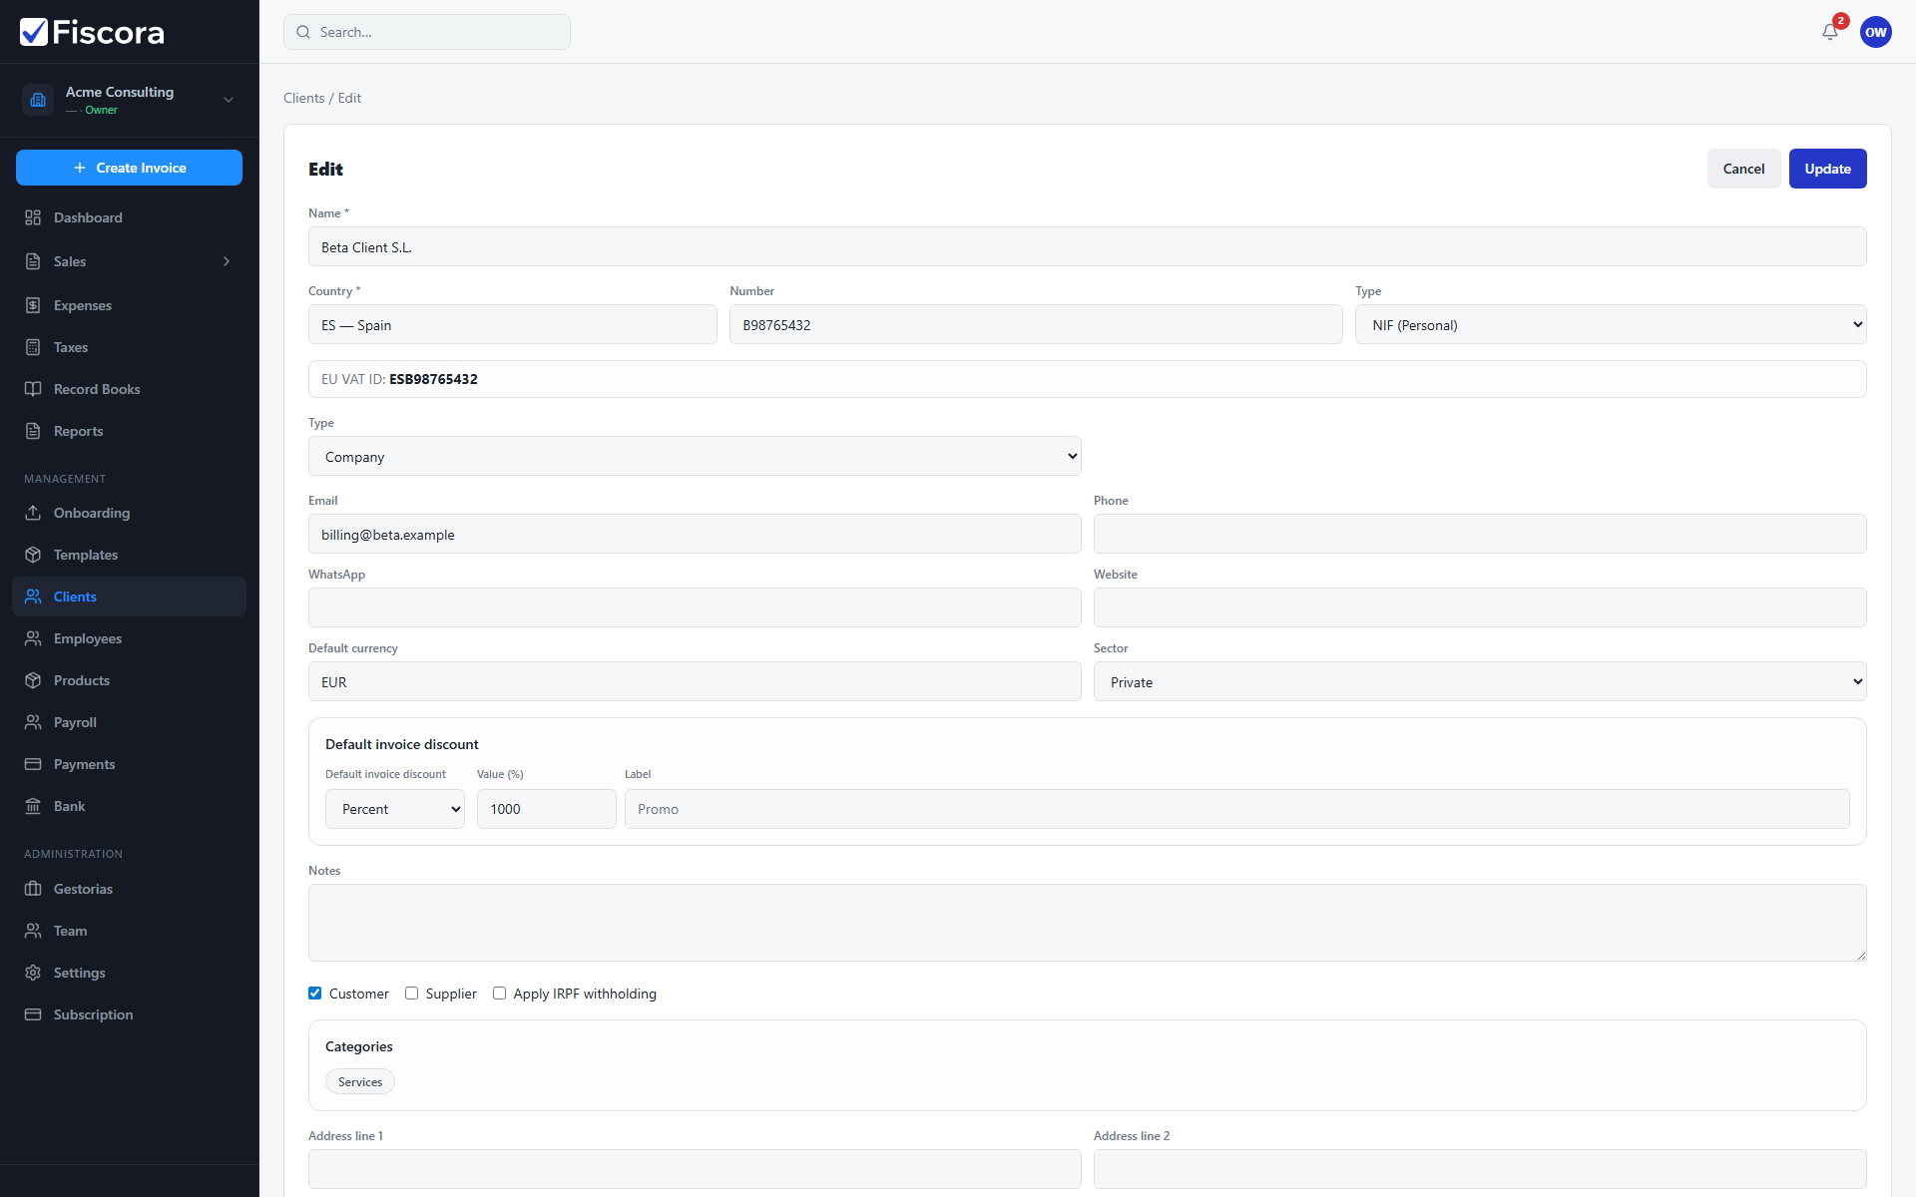Click the Expenses receipt icon
This screenshot has width=1916, height=1197.
click(33, 305)
